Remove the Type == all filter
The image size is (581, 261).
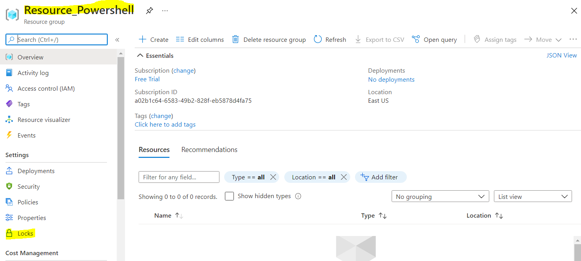[x=273, y=177]
